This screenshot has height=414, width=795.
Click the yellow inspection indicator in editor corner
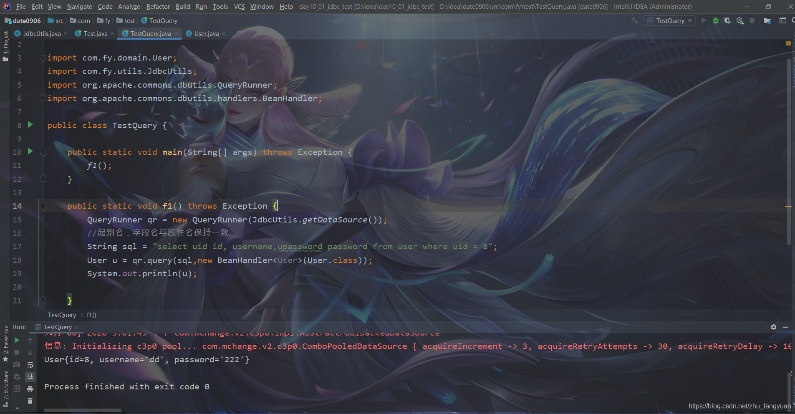tap(788, 43)
